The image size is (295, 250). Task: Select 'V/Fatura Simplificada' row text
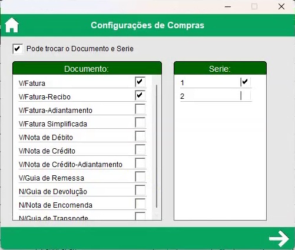tap(53, 124)
